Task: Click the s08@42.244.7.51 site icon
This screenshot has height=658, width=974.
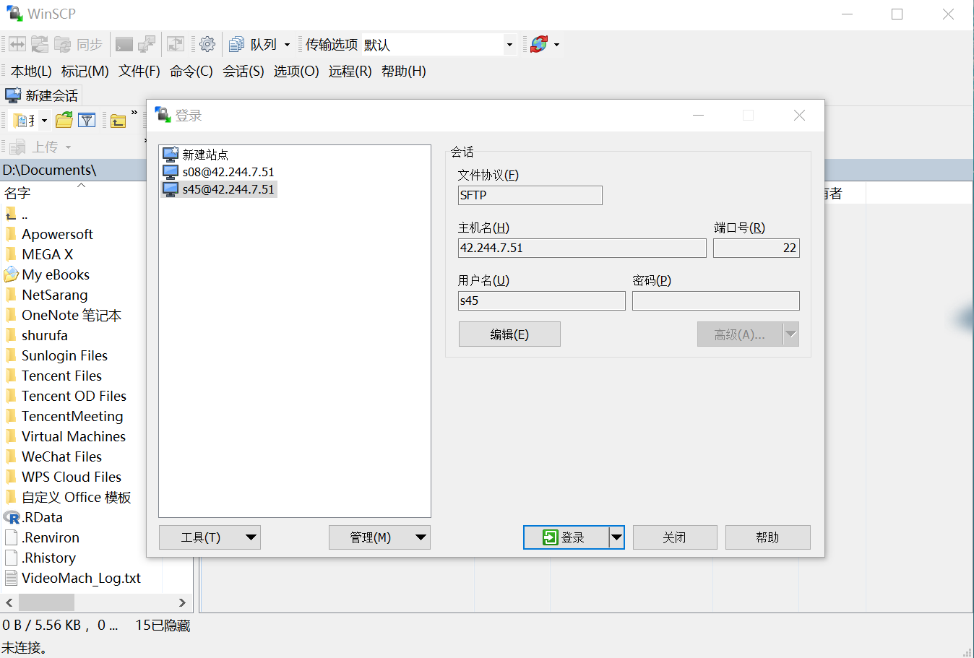Action: tap(171, 172)
